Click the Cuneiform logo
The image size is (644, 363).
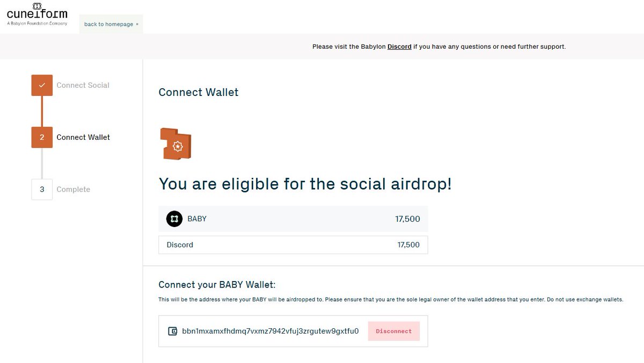(x=37, y=14)
